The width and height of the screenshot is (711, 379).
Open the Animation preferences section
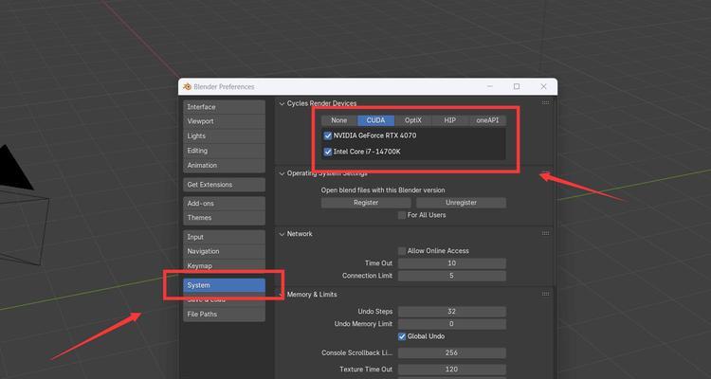[224, 166]
